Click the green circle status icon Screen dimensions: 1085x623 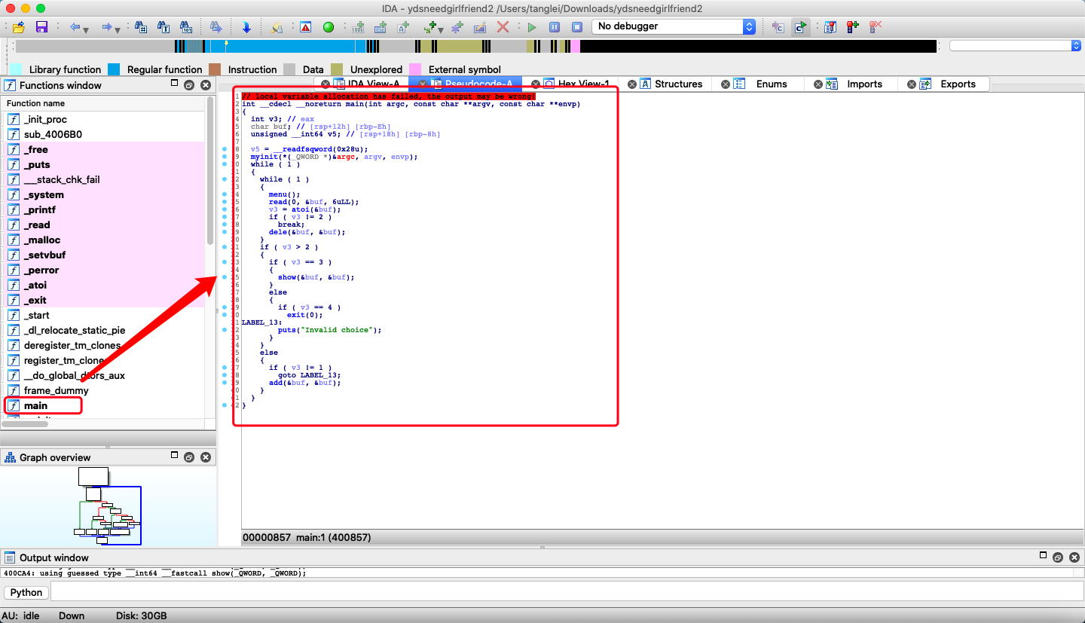coord(328,27)
